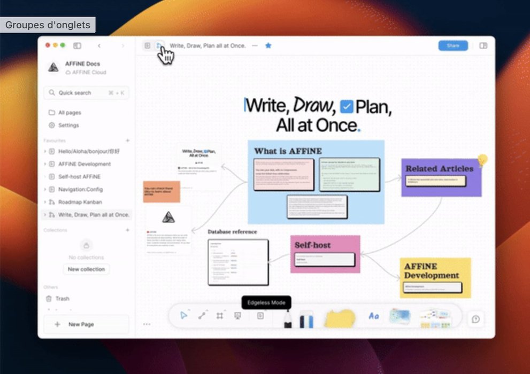This screenshot has height=374, width=530.
Task: Select the frame tool in toolbar
Action: 220,316
